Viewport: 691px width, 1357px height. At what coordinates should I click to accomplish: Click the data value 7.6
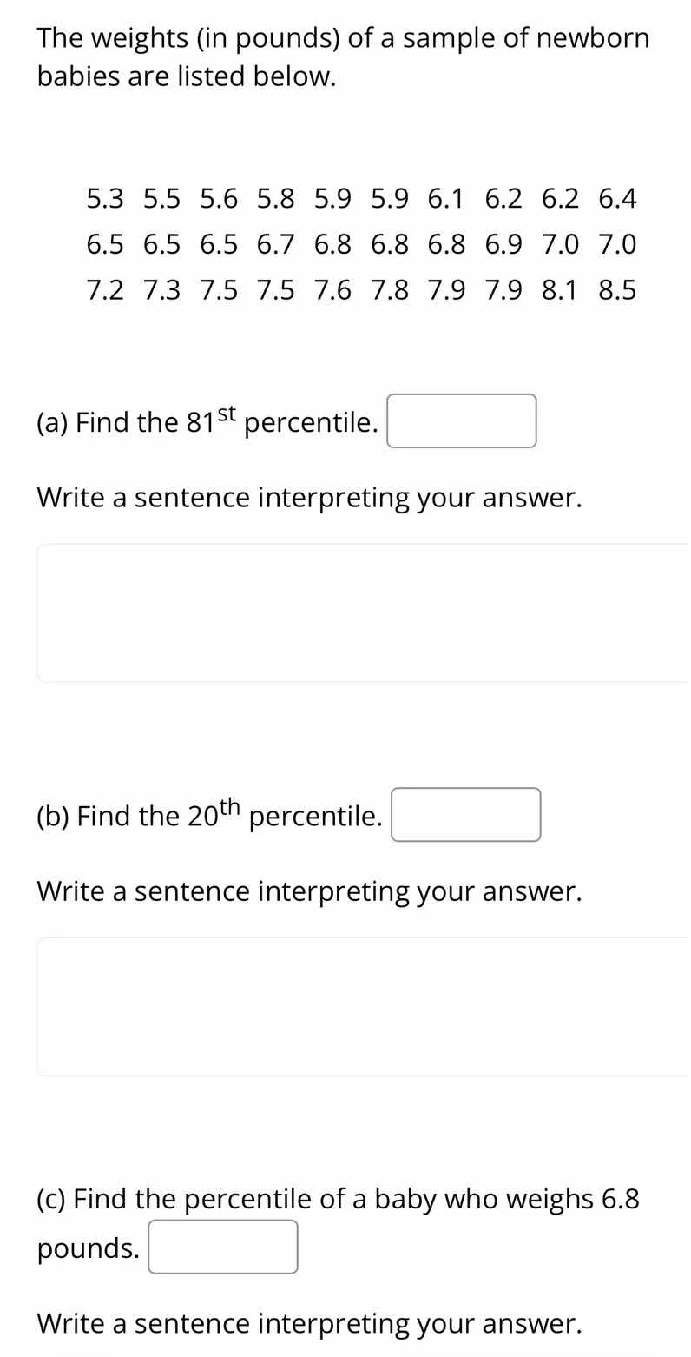coord(332,290)
